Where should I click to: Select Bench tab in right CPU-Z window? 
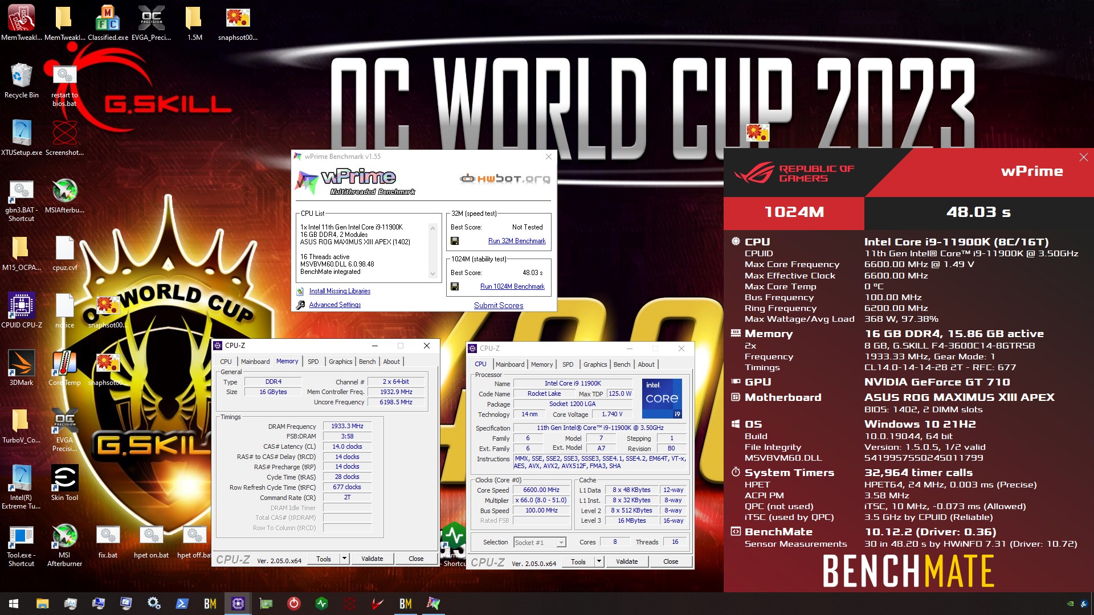[622, 364]
